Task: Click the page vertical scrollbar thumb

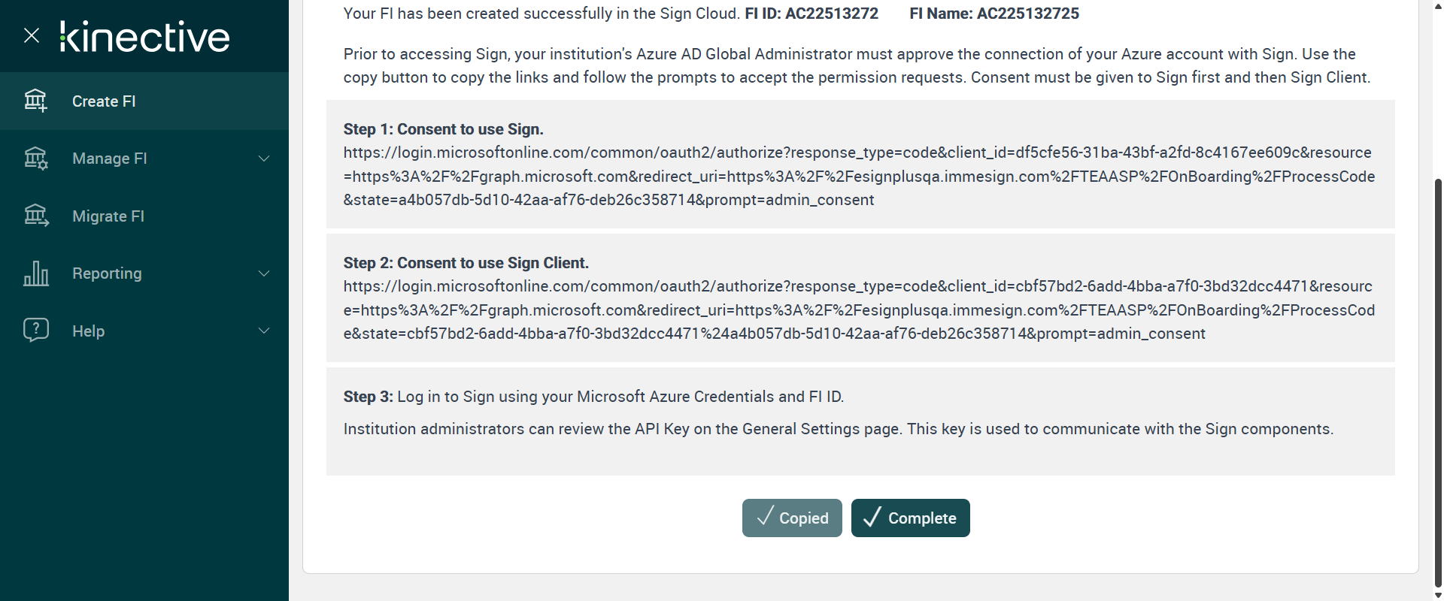Action: point(1438,376)
